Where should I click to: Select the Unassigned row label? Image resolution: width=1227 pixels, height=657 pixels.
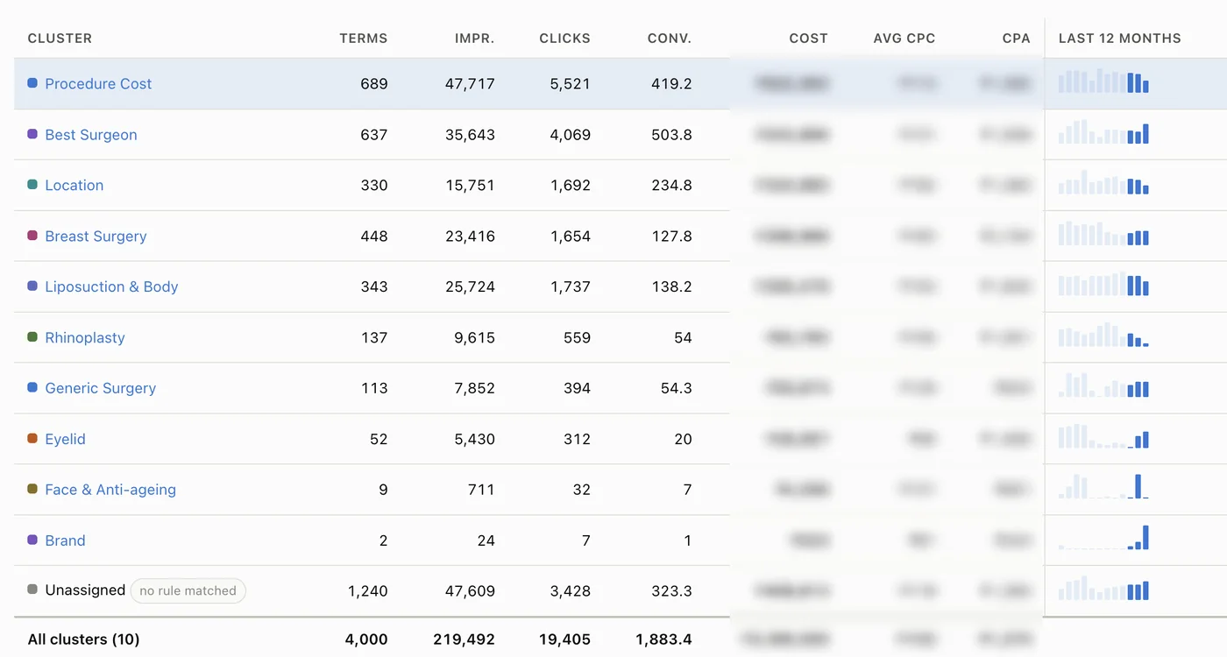85,590
